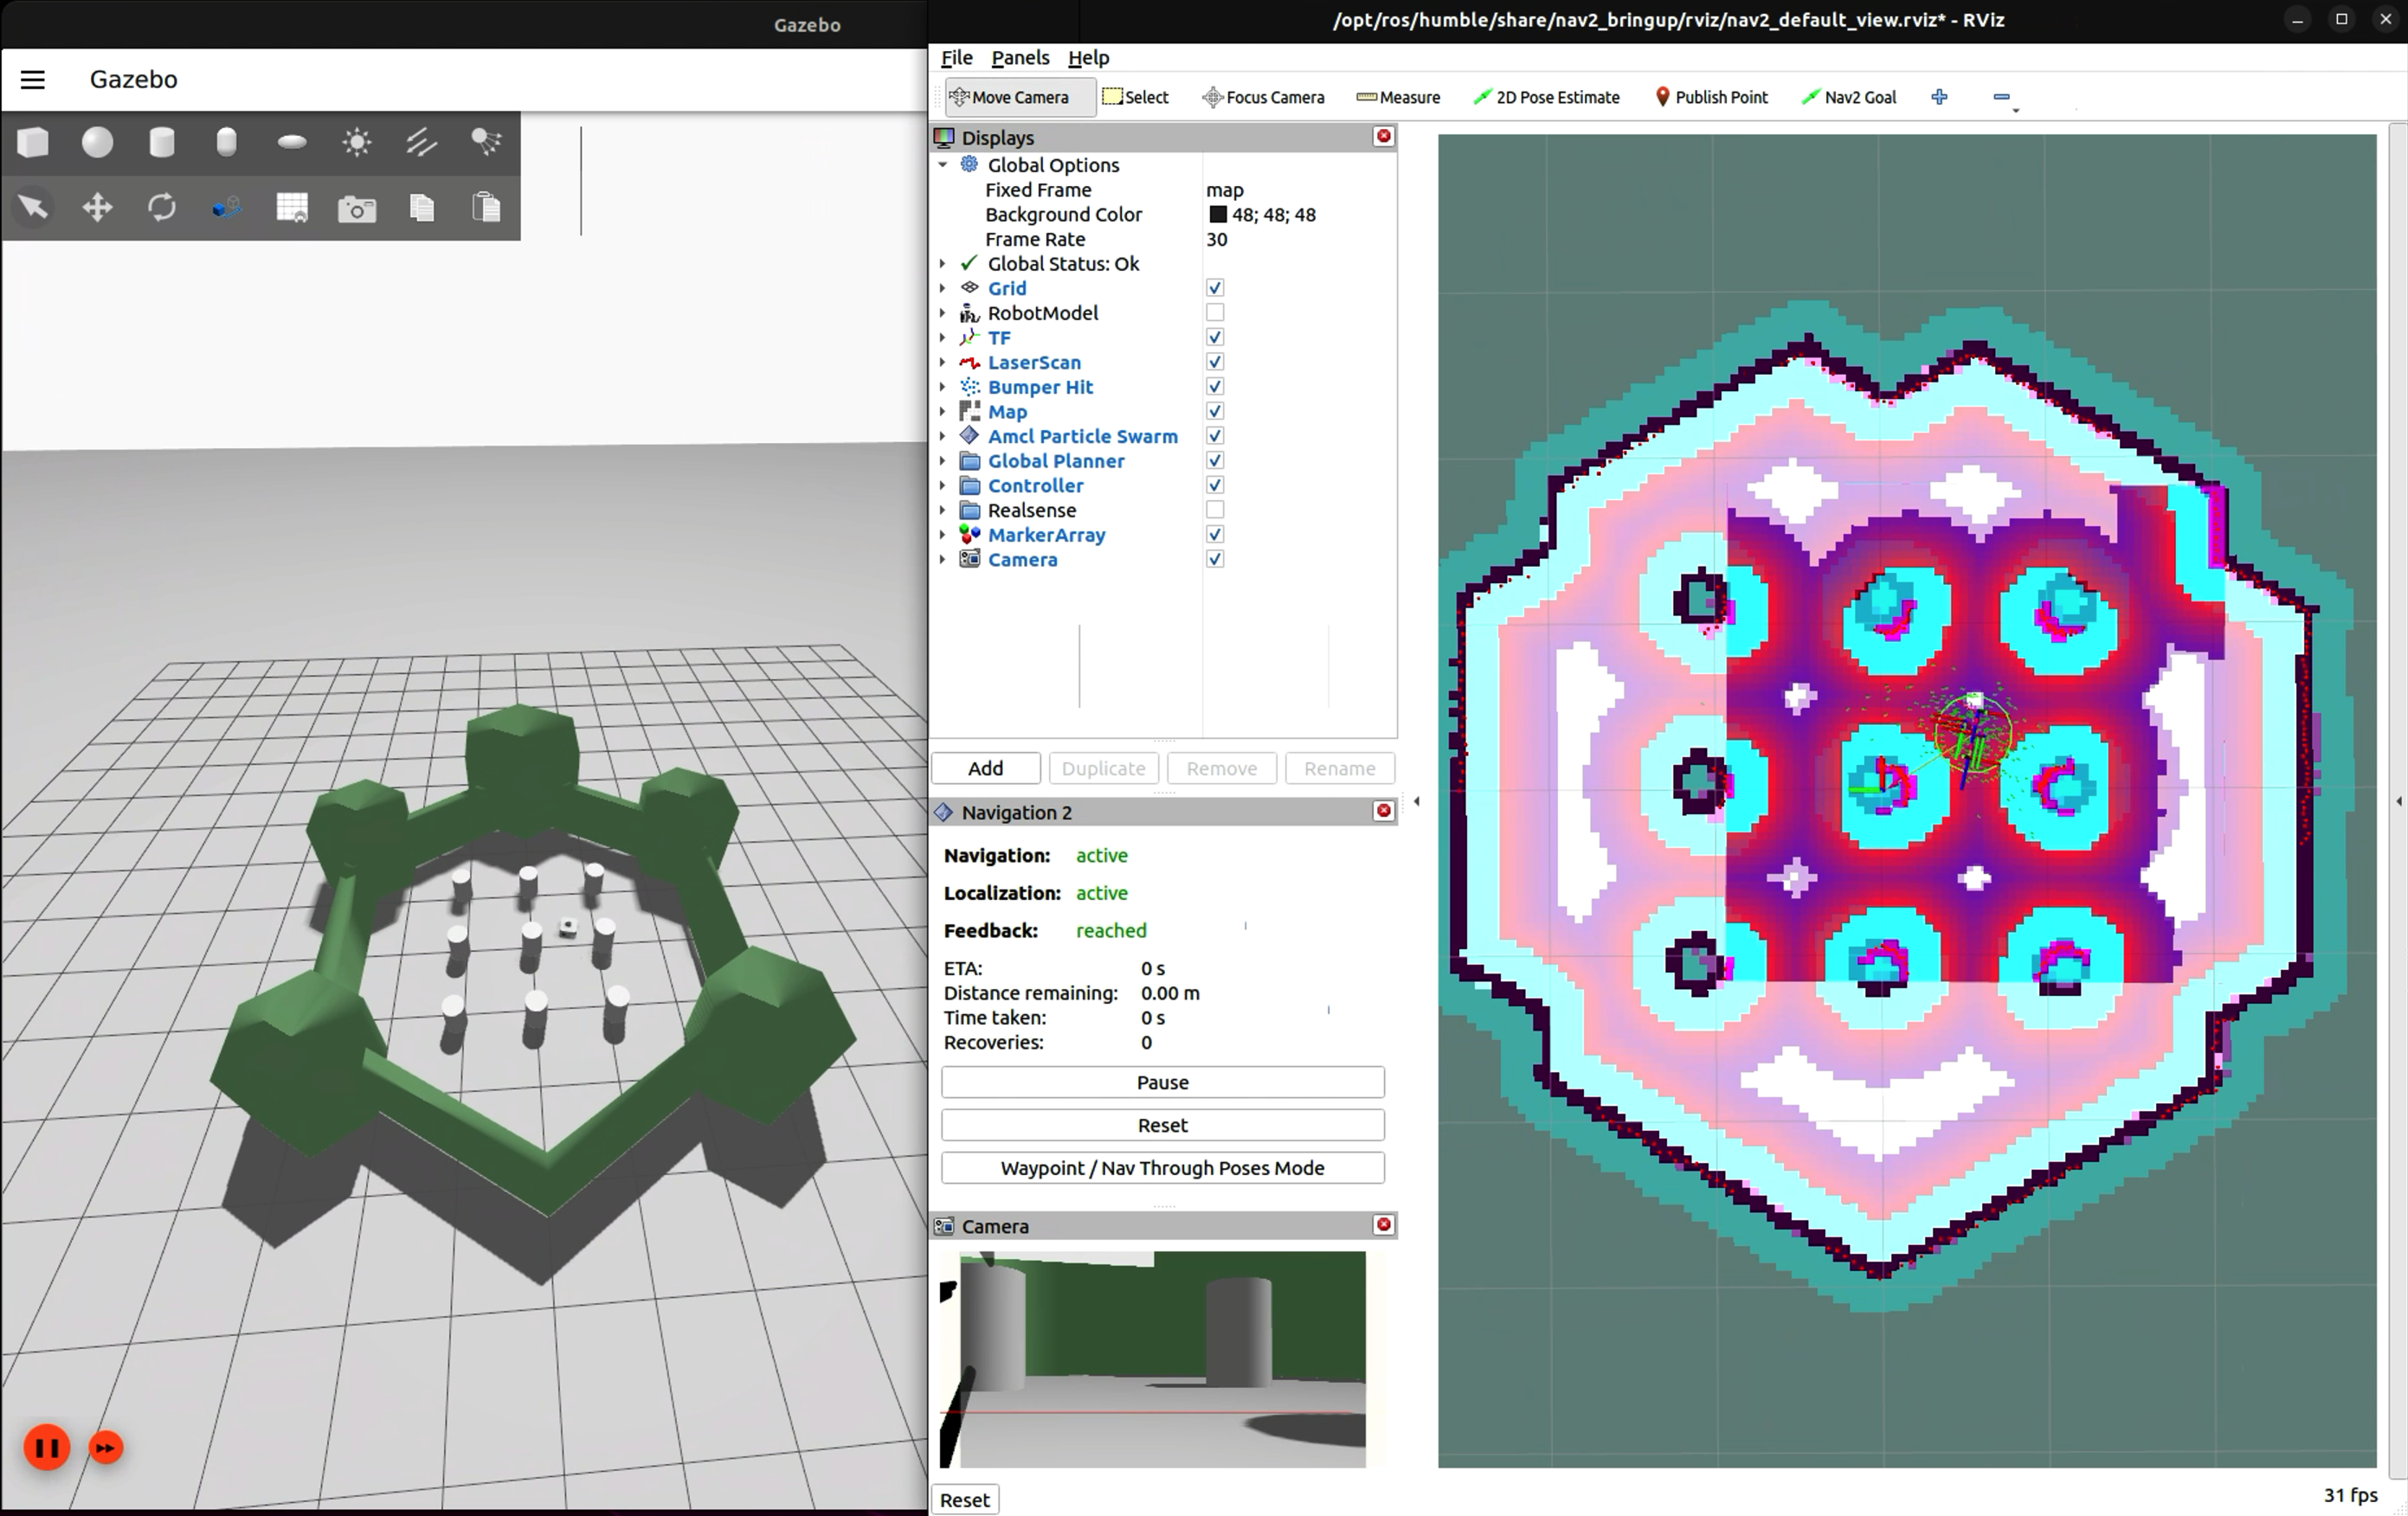Click the Background Color swatch

(1217, 215)
